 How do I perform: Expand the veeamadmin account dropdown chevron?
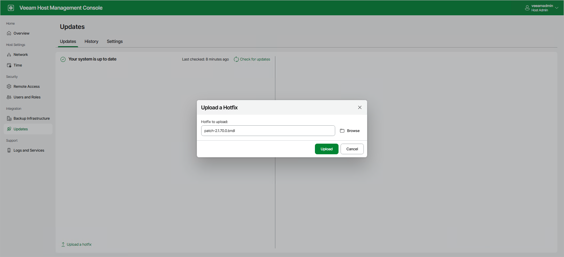[x=557, y=8]
